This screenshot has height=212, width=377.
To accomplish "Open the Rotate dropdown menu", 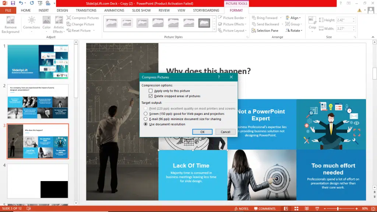I will pos(295,31).
